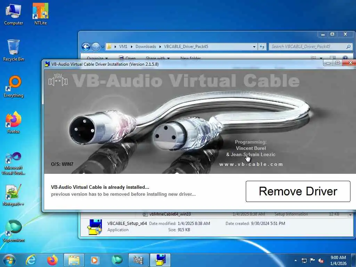Screen dimensions: 356x267
Task: Switch to VB-Cable installer taskbar button
Action: click(160, 260)
